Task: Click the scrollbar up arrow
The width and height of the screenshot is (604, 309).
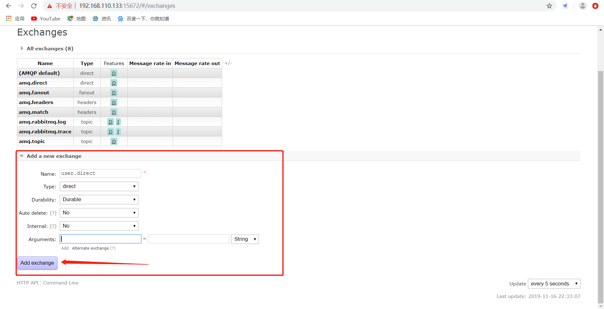Action: pos(601,30)
